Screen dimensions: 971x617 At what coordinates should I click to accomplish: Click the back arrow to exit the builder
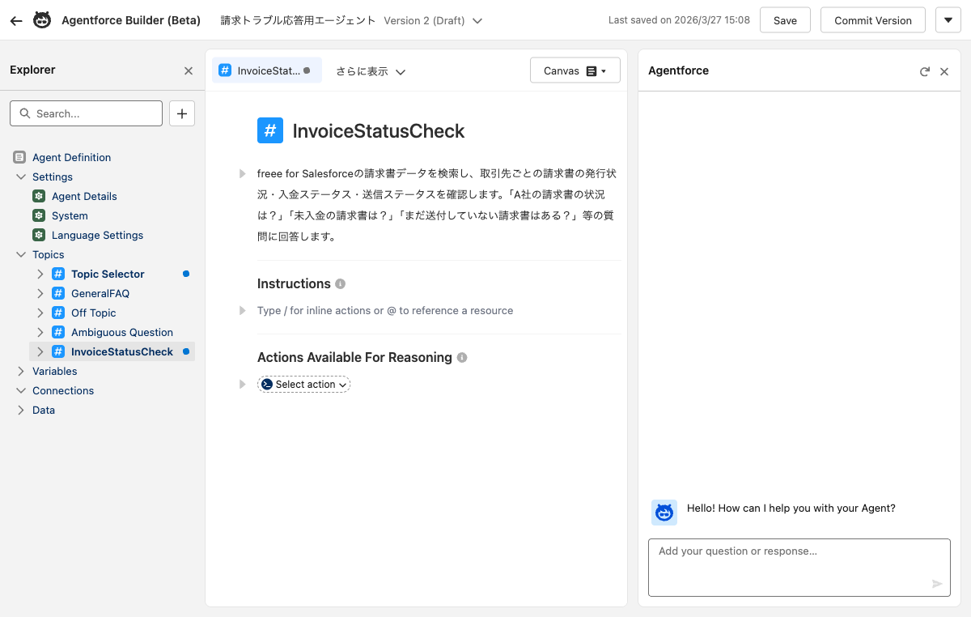pyautogui.click(x=15, y=20)
